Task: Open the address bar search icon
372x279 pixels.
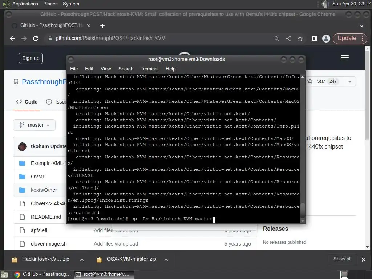Action: pos(276,39)
